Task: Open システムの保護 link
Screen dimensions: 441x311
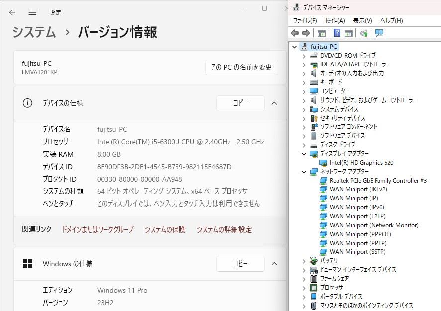Action: pos(165,230)
